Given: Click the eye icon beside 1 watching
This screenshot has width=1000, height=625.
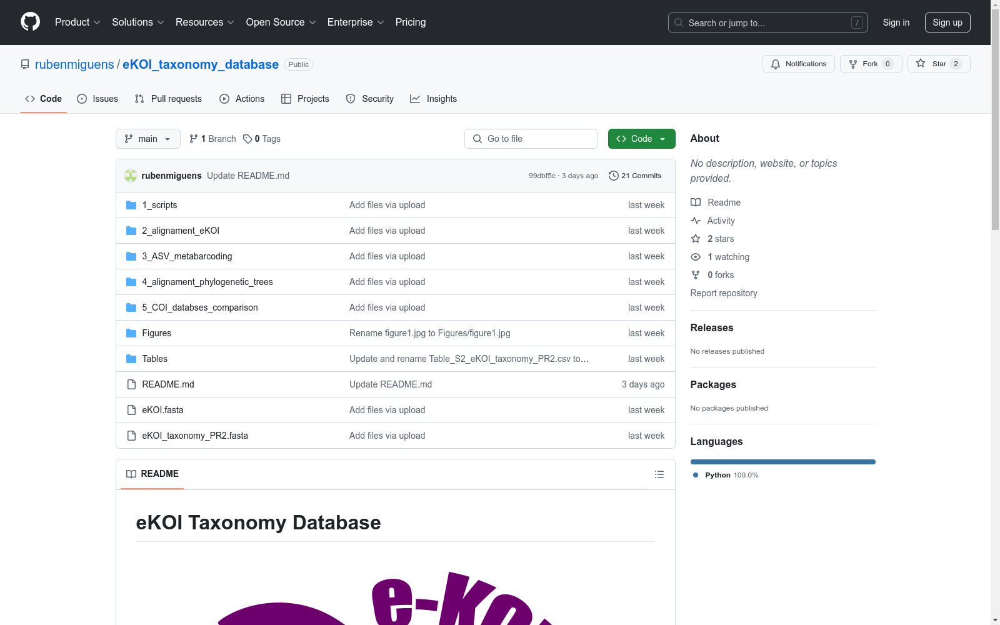Looking at the screenshot, I should click(696, 257).
